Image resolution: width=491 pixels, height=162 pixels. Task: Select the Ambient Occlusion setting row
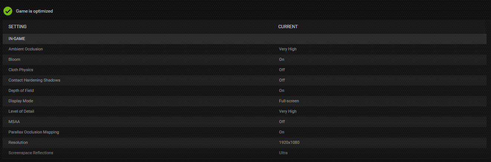pyautogui.click(x=26, y=49)
